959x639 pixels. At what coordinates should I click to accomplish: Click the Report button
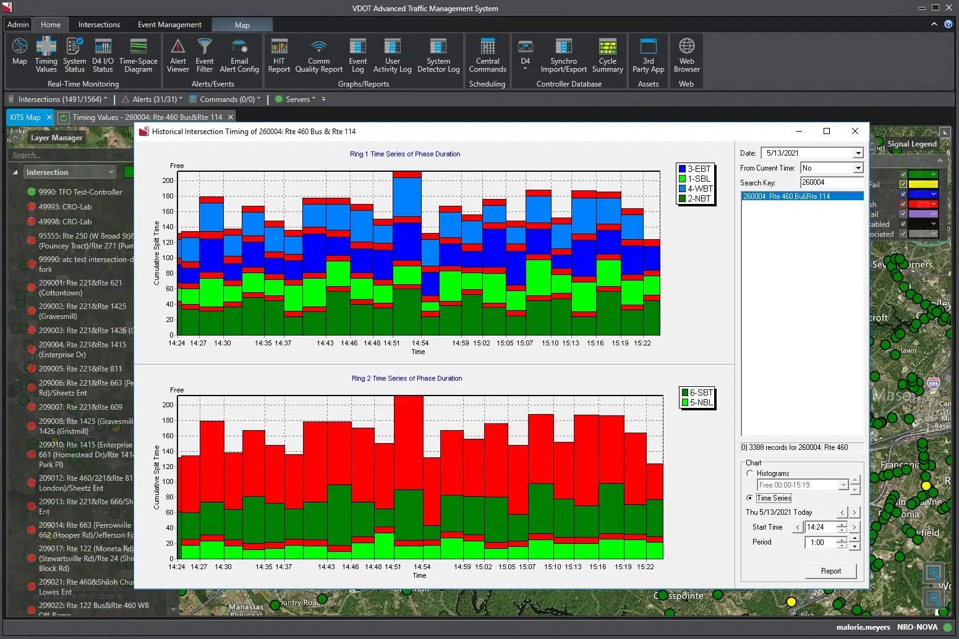(830, 571)
